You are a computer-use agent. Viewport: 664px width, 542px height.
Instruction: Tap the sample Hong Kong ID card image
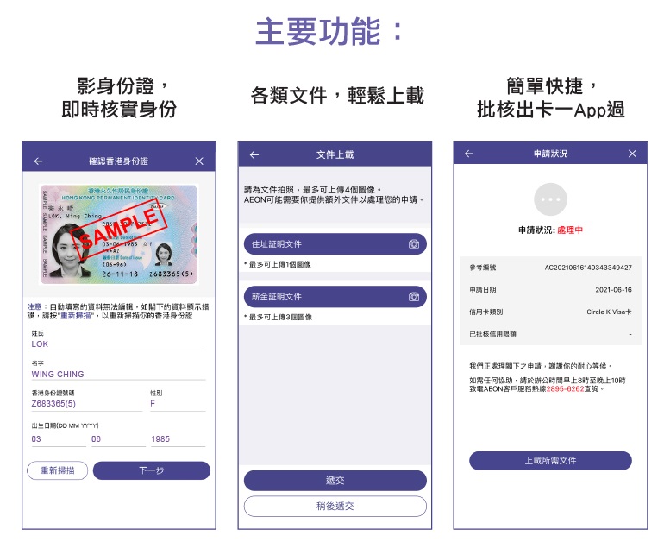coord(119,234)
